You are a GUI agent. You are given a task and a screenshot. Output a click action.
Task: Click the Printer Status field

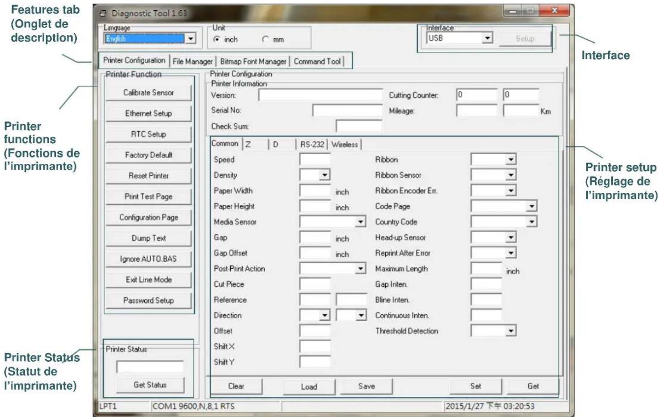click(150, 367)
